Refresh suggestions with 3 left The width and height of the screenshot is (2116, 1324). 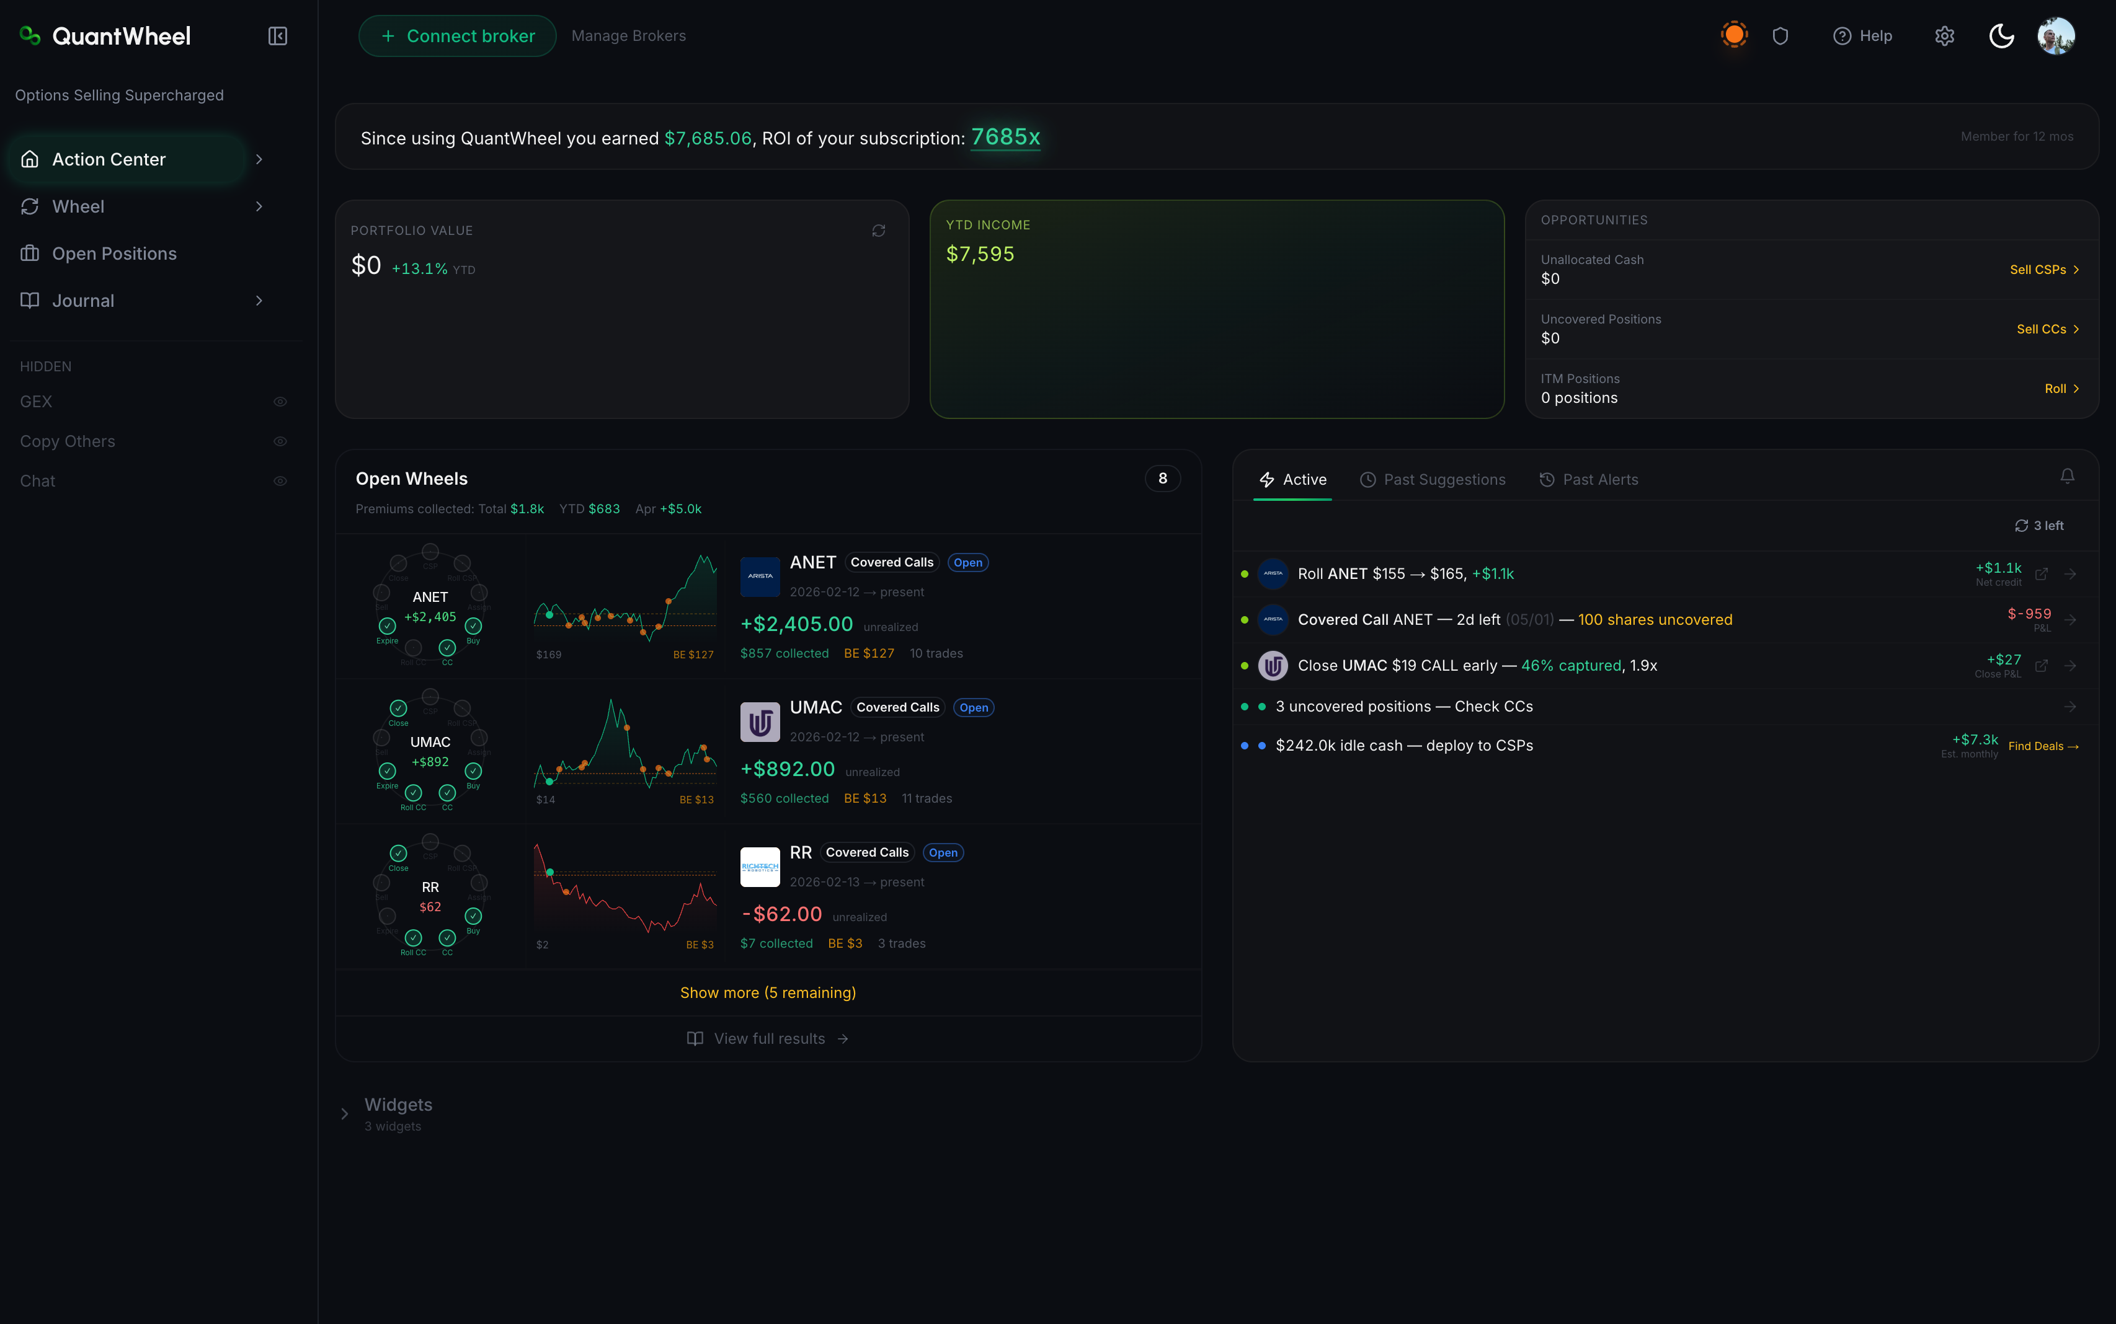(x=2039, y=526)
